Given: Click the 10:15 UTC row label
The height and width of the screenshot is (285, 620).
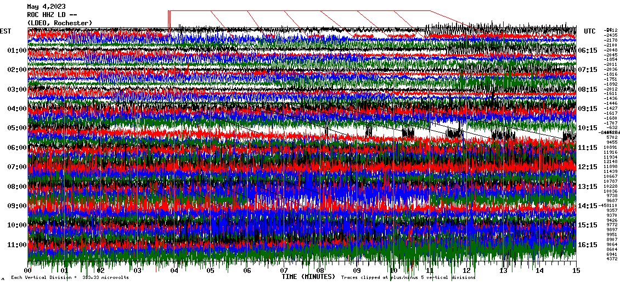Looking at the screenshot, I should [x=587, y=128].
